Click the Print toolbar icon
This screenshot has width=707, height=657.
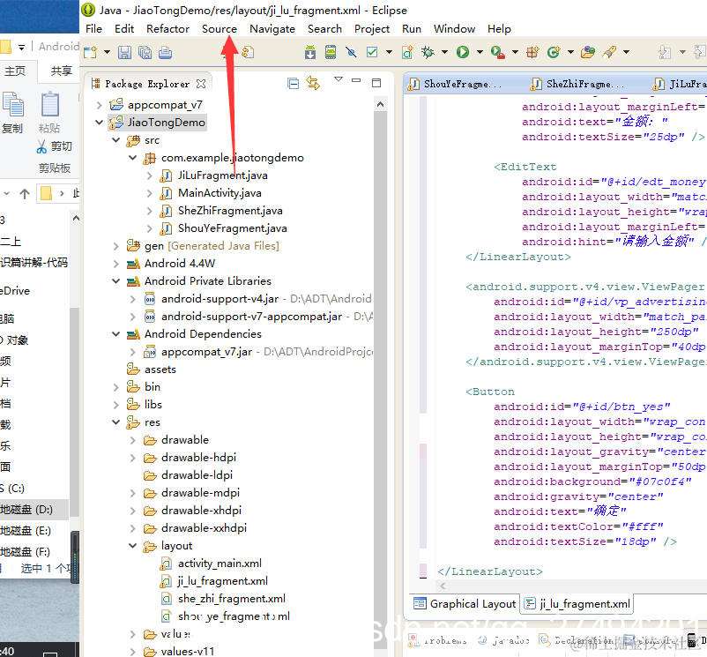pyautogui.click(x=165, y=52)
